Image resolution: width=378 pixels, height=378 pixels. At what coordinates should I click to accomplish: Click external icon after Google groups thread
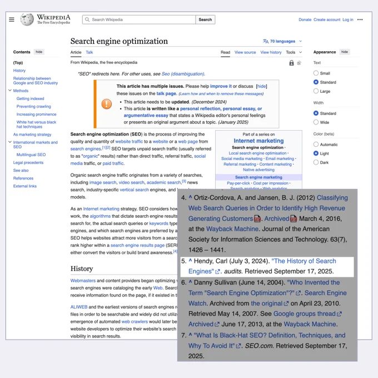click(x=339, y=314)
